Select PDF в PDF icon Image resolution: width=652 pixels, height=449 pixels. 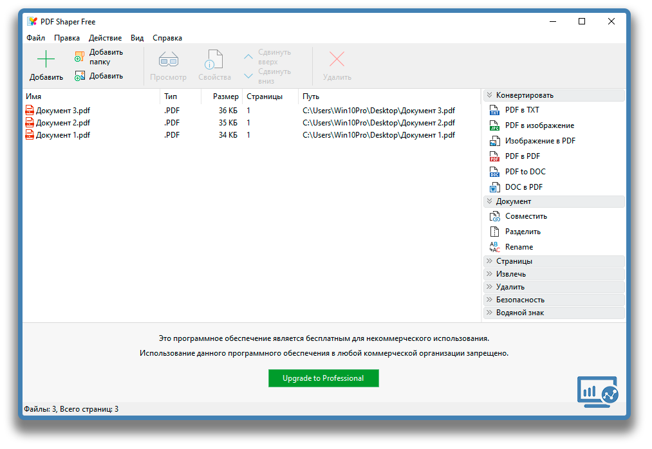click(x=494, y=156)
